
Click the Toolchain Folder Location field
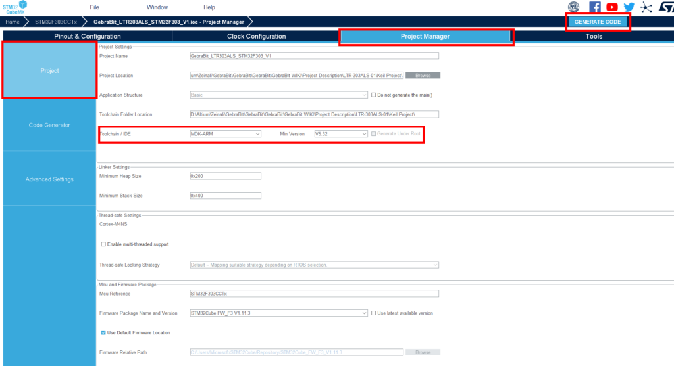314,114
